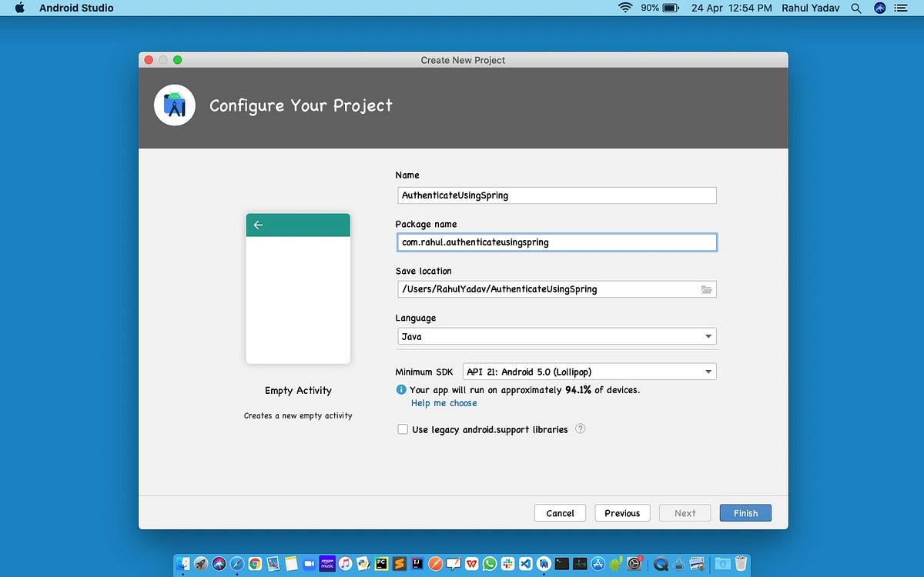
Task: Open Notification Center in the menu bar
Action: tap(902, 8)
